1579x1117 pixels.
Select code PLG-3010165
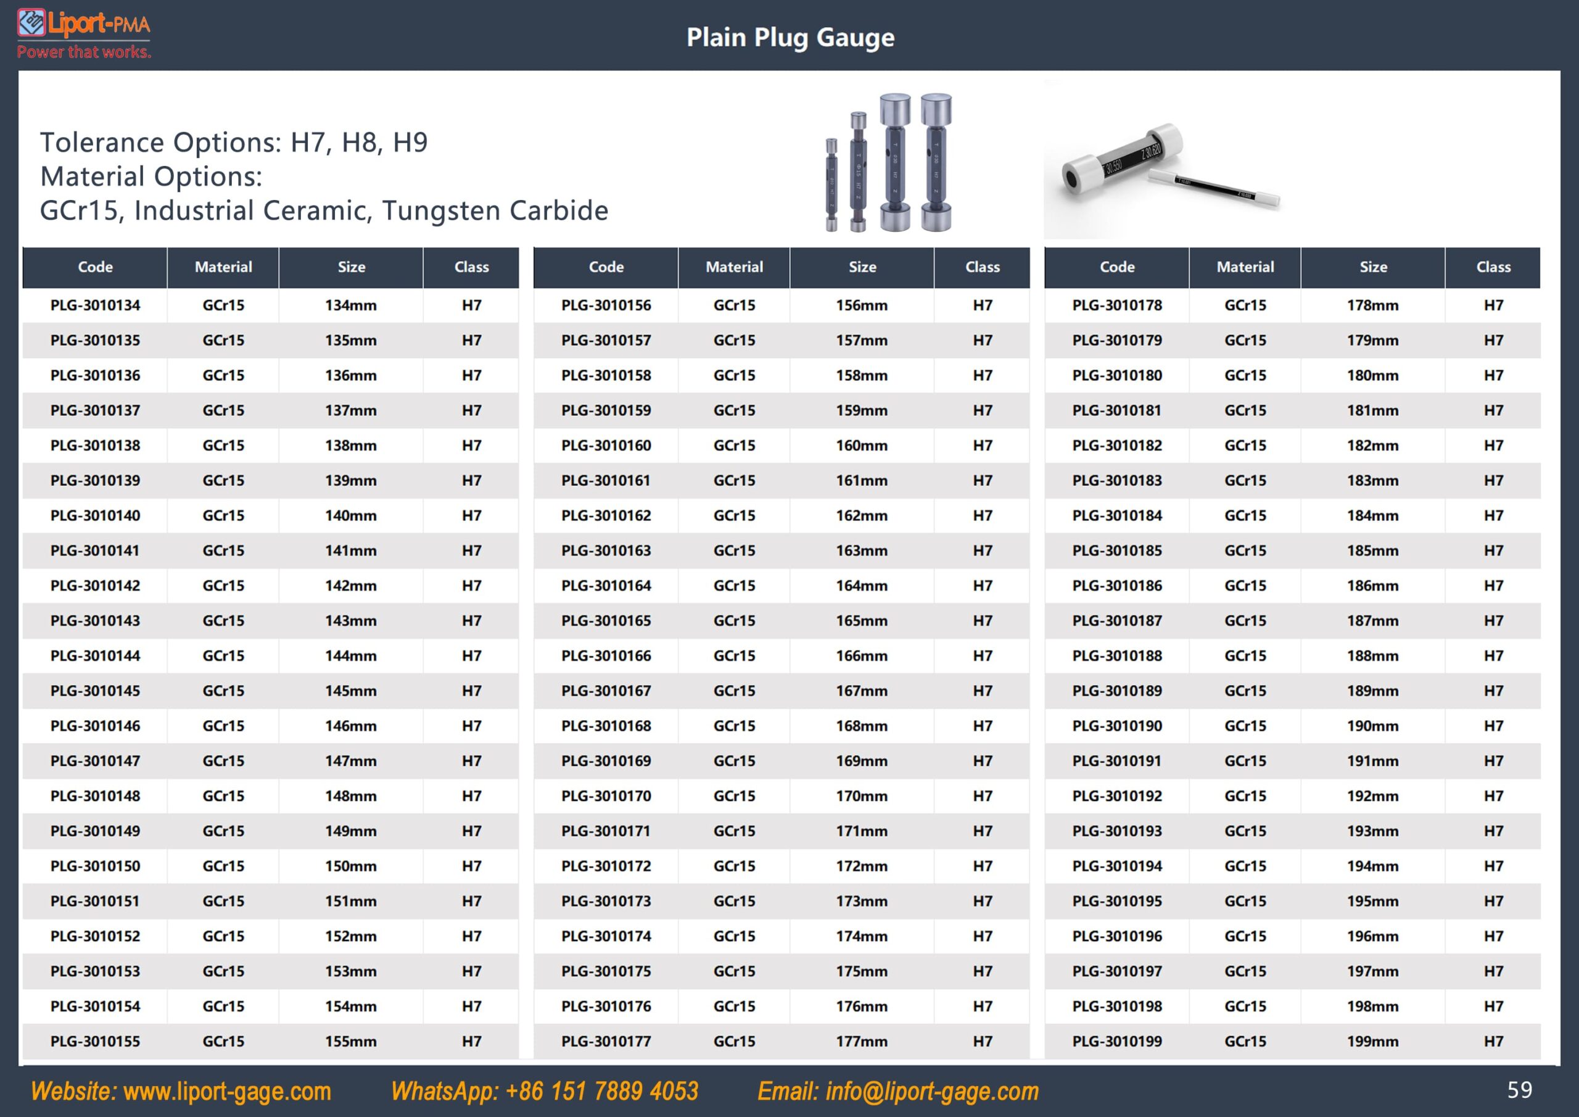(x=606, y=621)
